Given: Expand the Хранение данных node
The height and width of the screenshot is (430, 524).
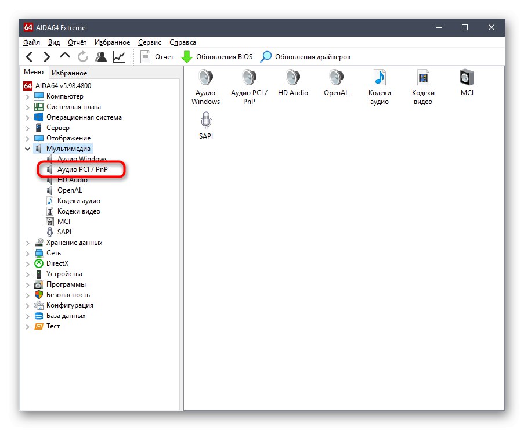Looking at the screenshot, I should click(27, 243).
